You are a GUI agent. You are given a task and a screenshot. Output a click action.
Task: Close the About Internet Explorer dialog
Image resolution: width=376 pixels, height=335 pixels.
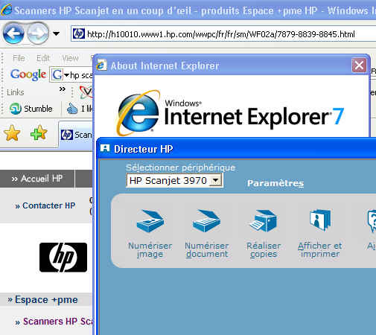coord(359,66)
